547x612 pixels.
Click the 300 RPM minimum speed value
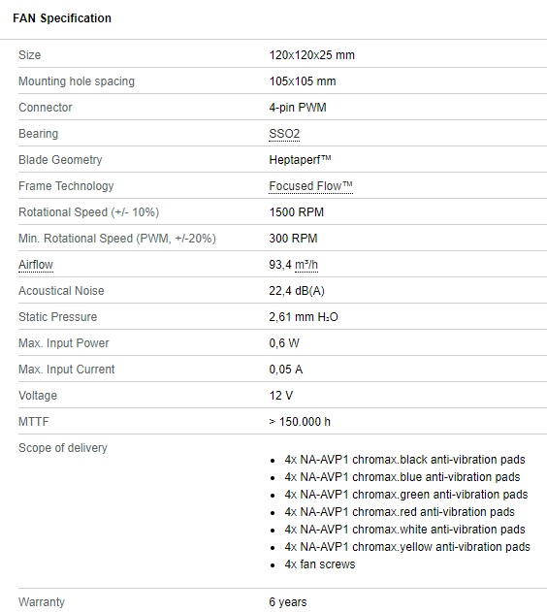(294, 238)
